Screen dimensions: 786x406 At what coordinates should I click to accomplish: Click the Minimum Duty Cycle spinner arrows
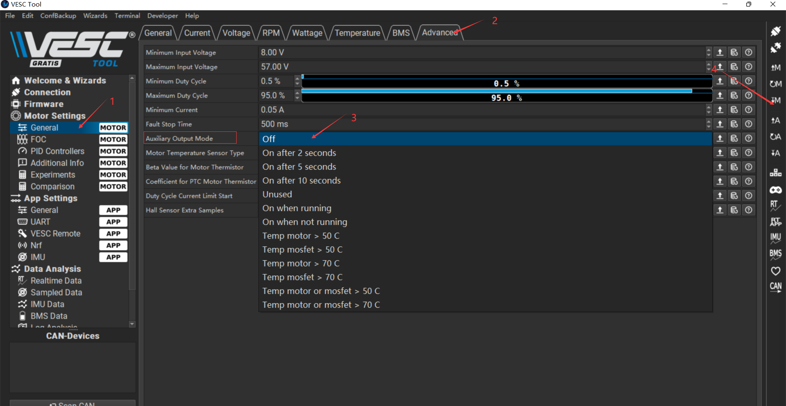297,81
